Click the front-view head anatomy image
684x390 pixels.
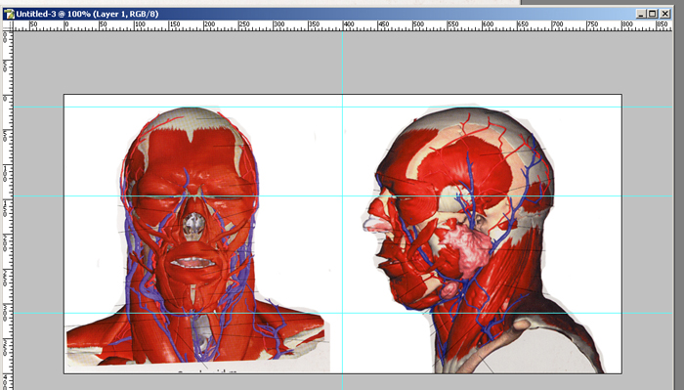(x=194, y=238)
